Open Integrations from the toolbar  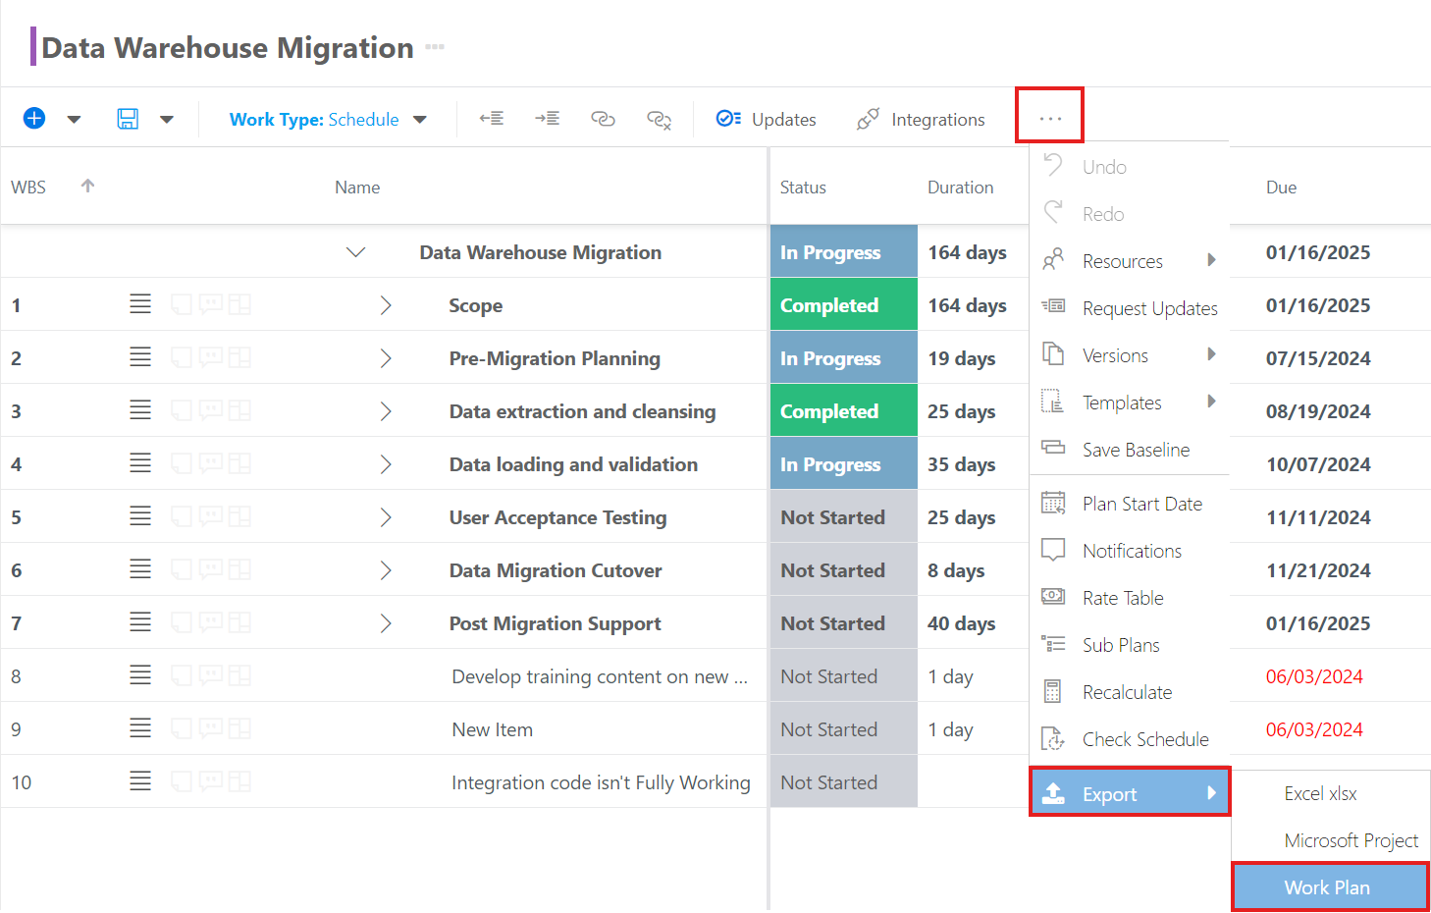(920, 120)
